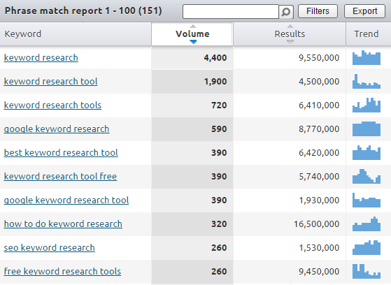View trend chart for 'google keyword research tool'
The width and height of the screenshot is (391, 285).
pyautogui.click(x=367, y=200)
